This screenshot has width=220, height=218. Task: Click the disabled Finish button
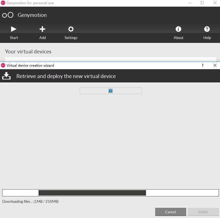click(x=203, y=212)
